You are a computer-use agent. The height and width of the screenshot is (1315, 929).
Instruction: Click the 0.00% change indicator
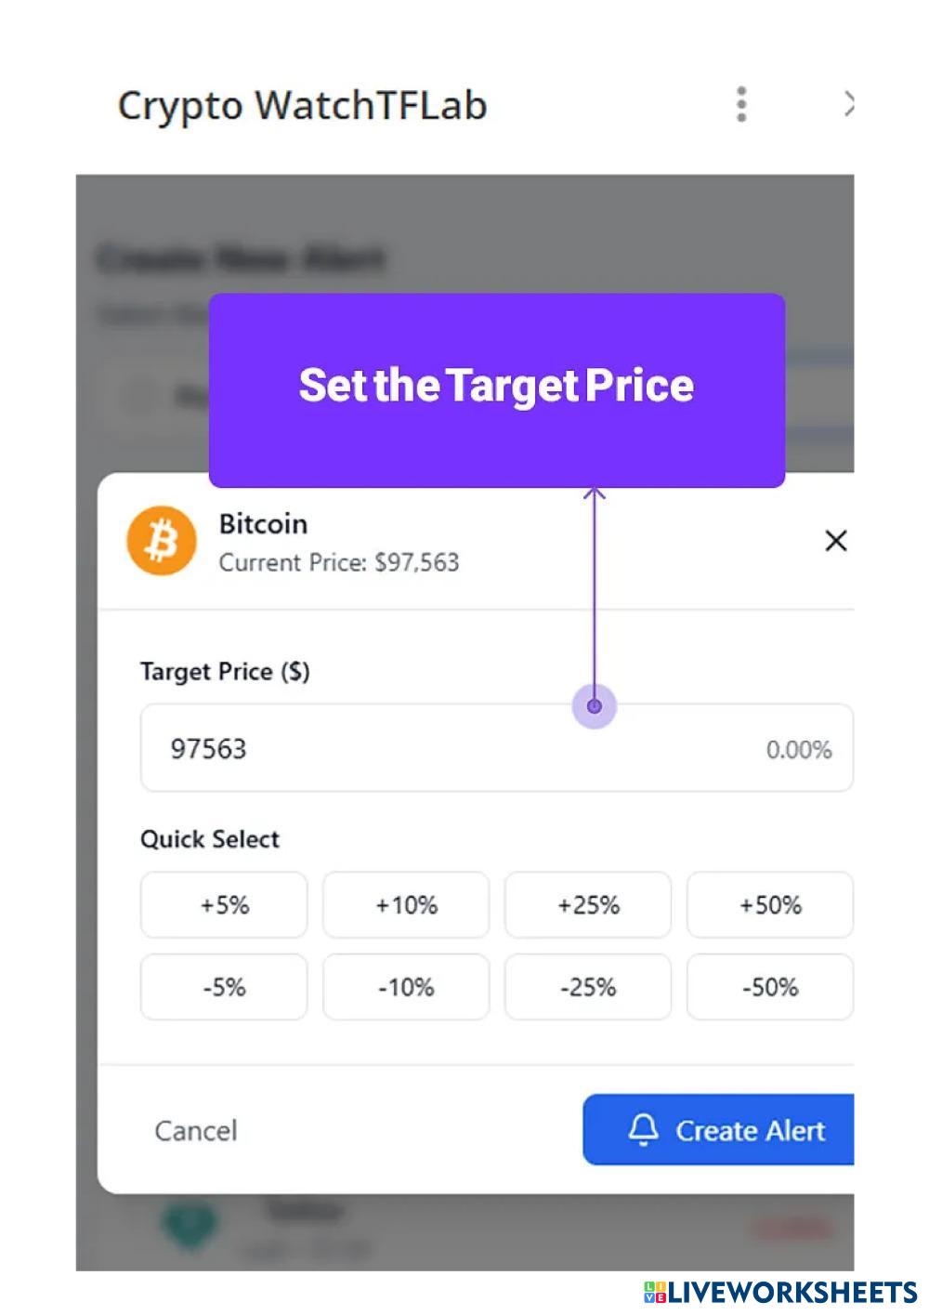point(798,750)
